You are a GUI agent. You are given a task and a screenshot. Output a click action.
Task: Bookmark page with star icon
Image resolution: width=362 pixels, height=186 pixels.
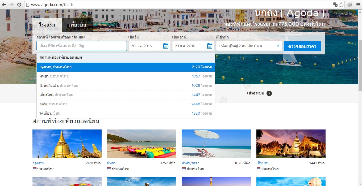(341, 5)
